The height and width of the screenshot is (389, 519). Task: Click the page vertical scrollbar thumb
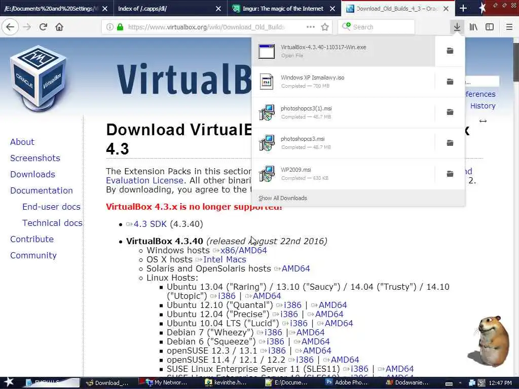point(516,61)
